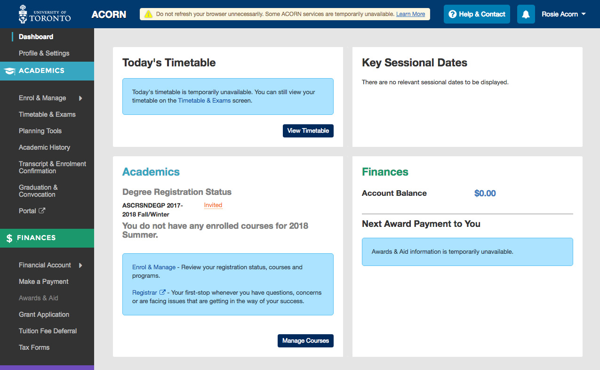Open Profile & Settings
The width and height of the screenshot is (600, 370).
pos(44,53)
